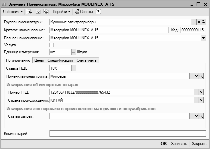Image resolution: width=210 pixels, height=149 pixels.
Task: Switch to the Счета учета tab
Action: point(87,60)
